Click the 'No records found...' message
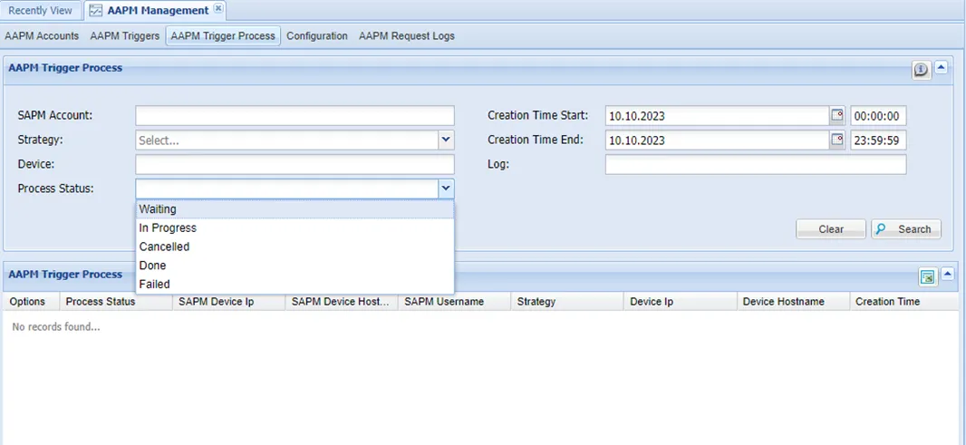The image size is (966, 445). pyautogui.click(x=56, y=326)
